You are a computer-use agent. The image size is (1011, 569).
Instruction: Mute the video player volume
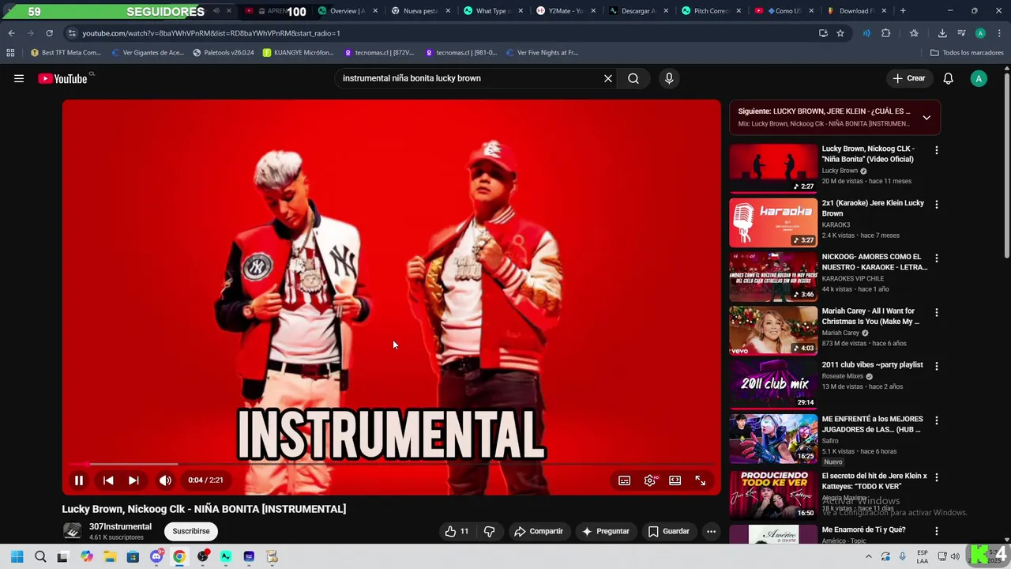click(165, 480)
